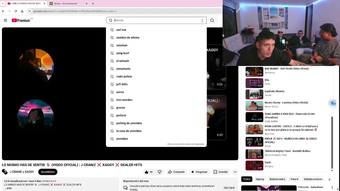Like the video with thumbs up
The height and width of the screenshot is (191, 340).
tap(148, 172)
